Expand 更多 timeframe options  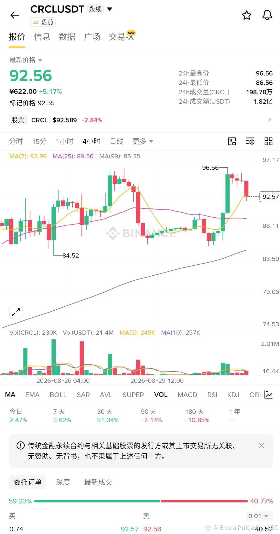(x=143, y=141)
